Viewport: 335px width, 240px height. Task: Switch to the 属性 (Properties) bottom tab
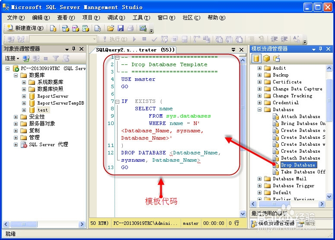[x=307, y=223]
